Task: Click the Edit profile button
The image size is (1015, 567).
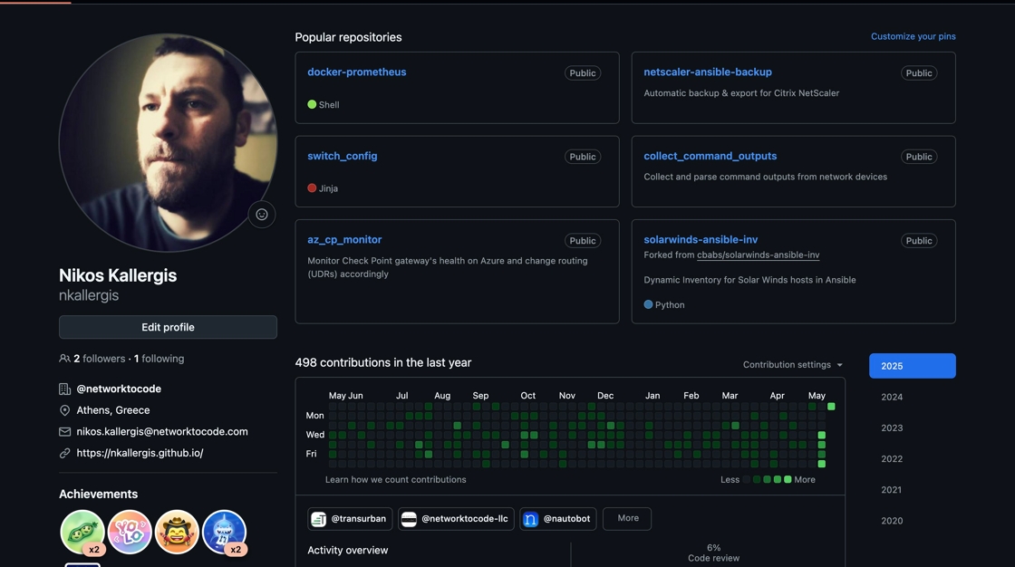Action: [x=168, y=327]
